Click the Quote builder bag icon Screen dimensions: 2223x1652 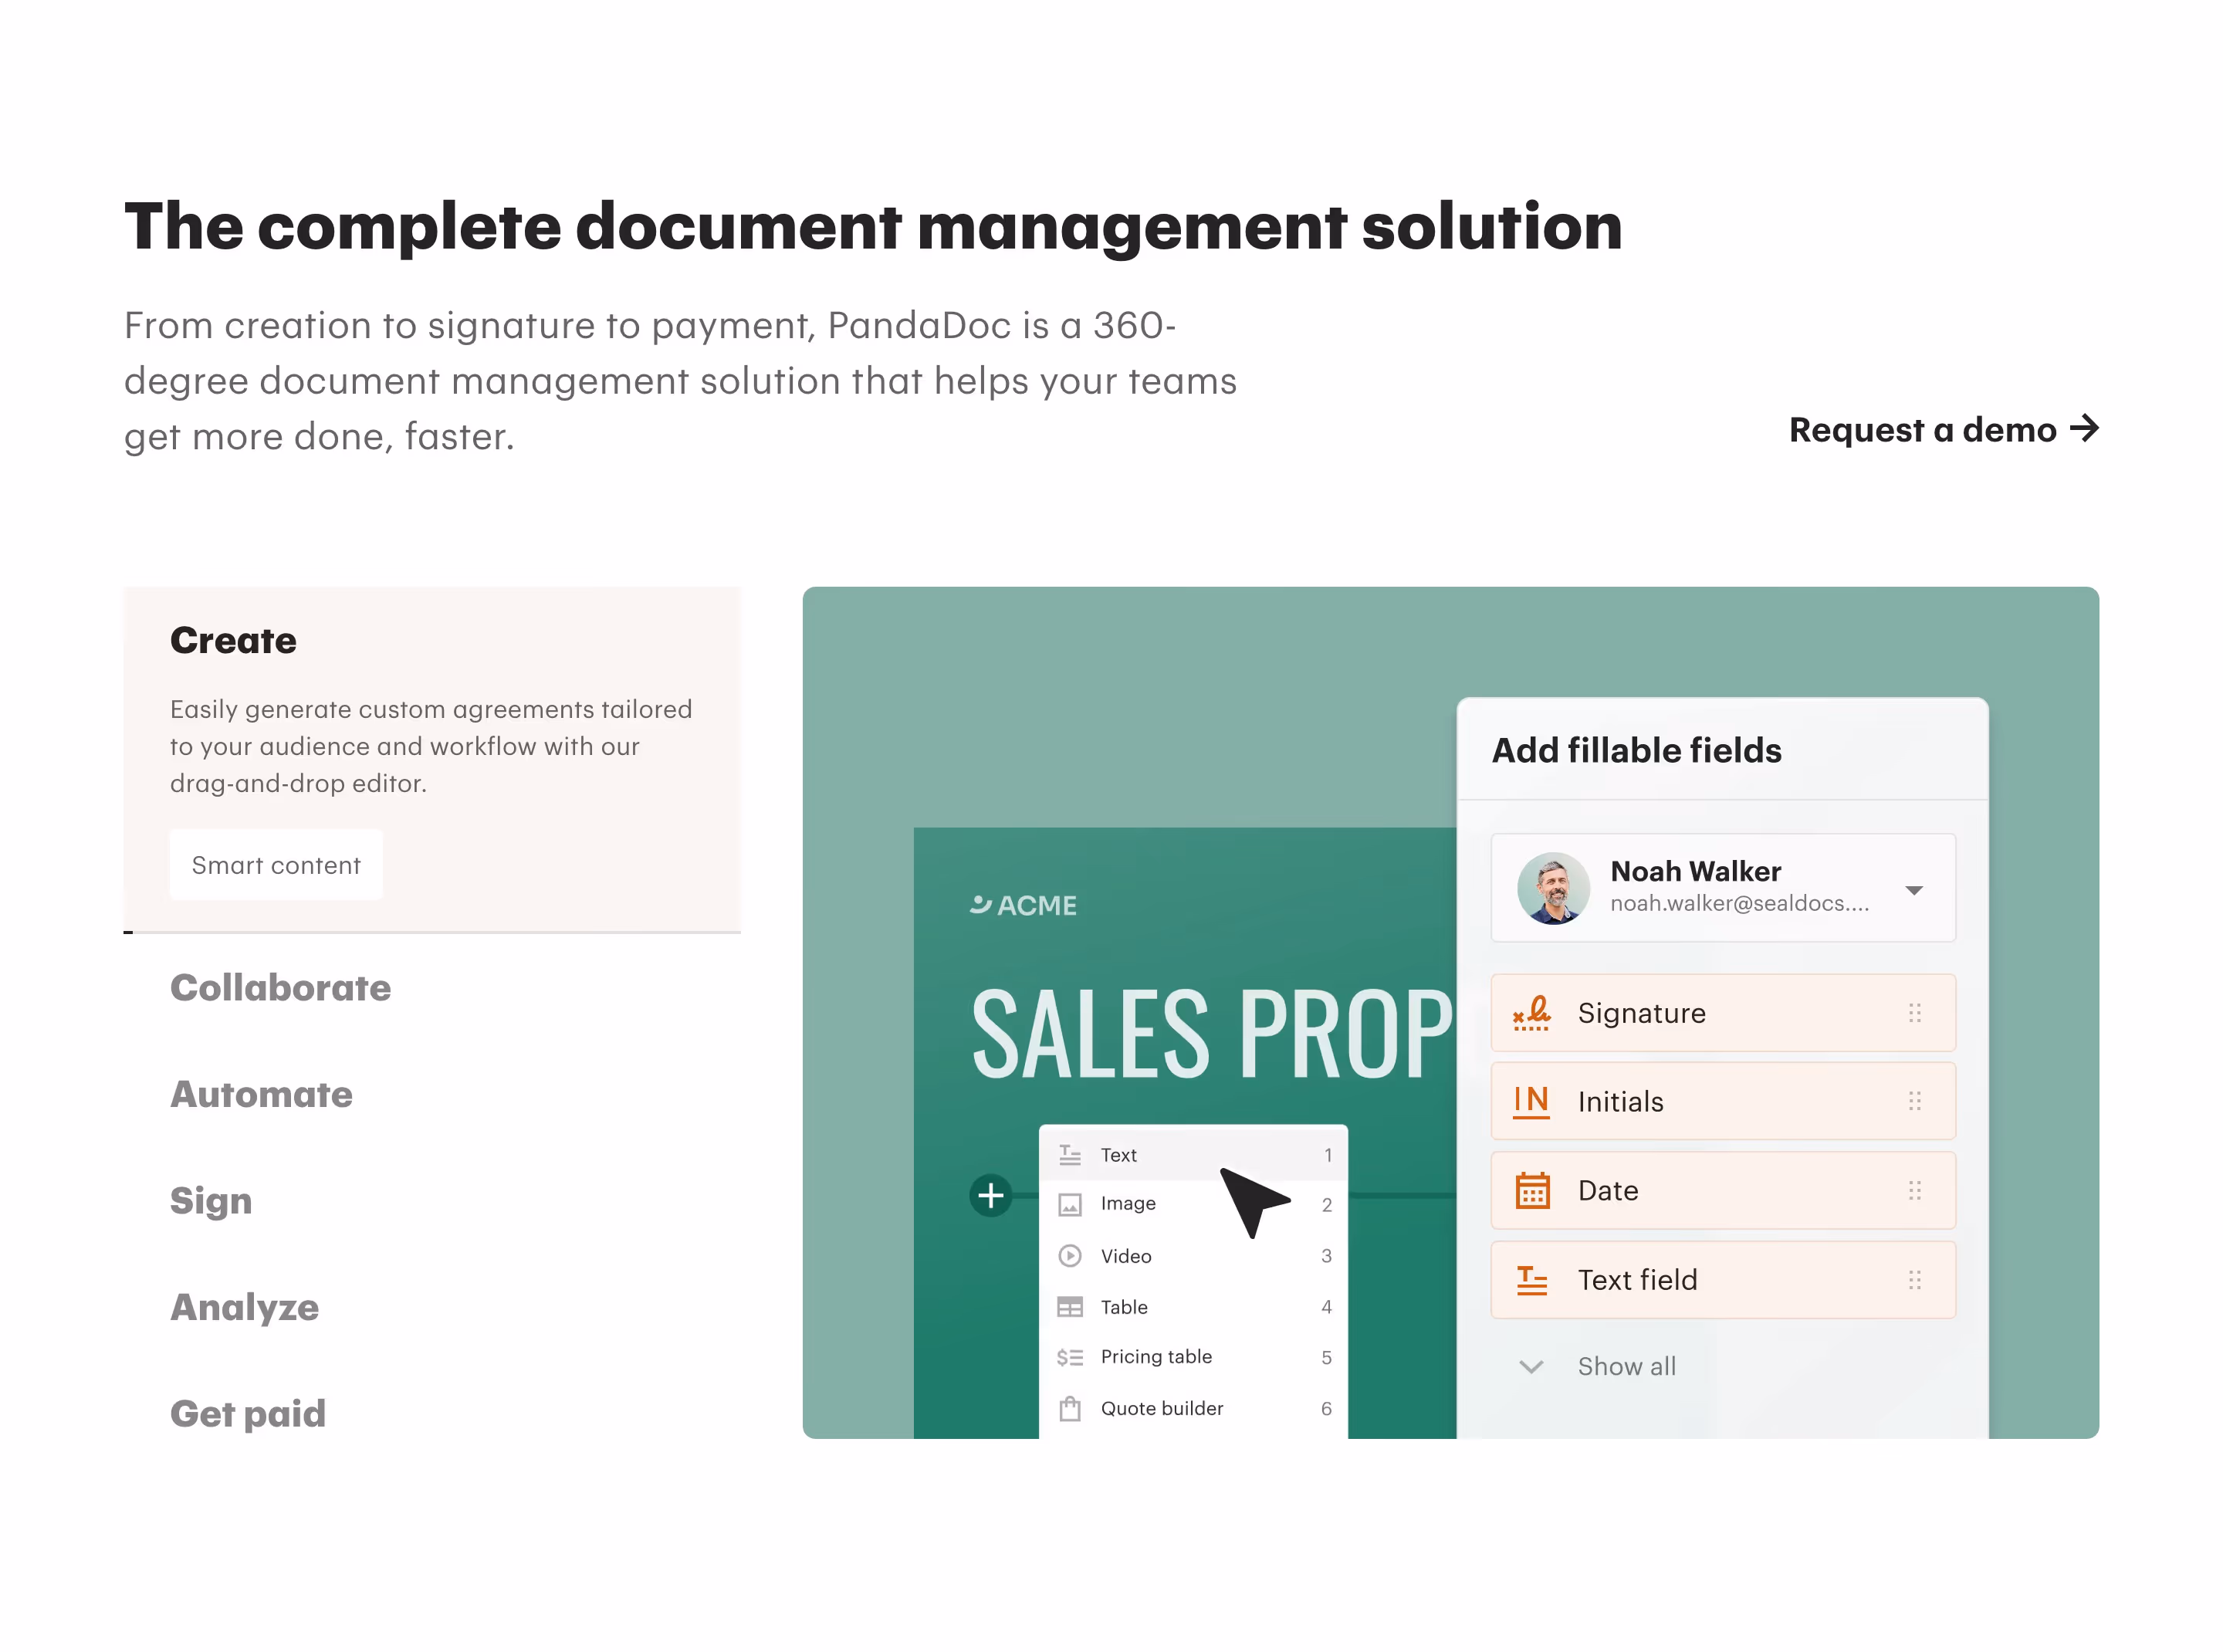1070,1408
